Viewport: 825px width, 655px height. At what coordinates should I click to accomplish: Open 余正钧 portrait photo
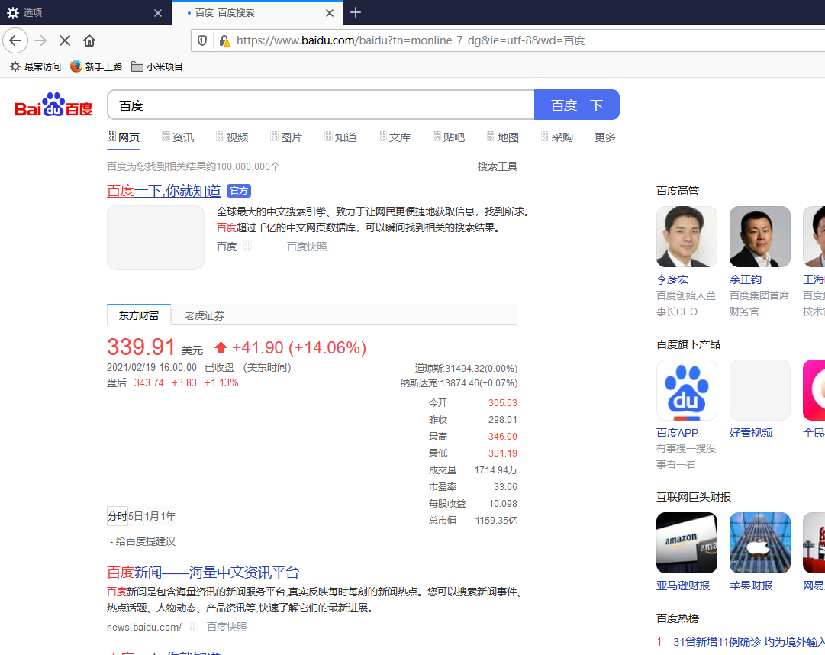(x=760, y=237)
